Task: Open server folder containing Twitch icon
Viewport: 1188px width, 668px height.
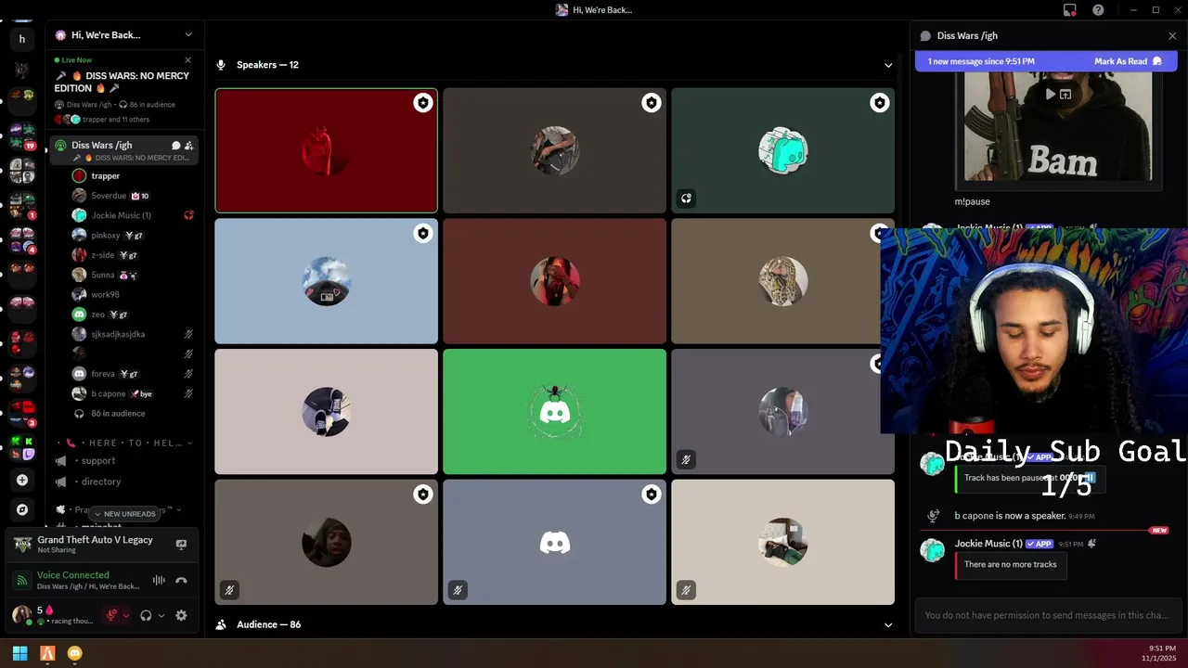Action: (22, 447)
